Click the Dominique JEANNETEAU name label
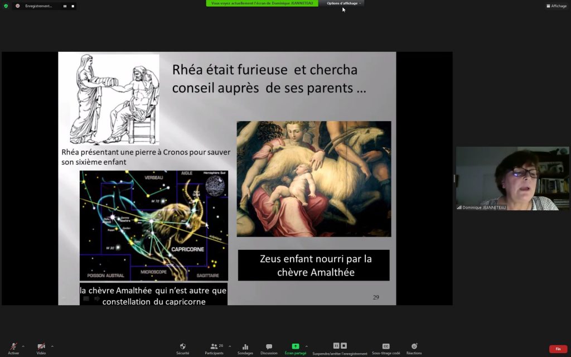 coord(485,208)
